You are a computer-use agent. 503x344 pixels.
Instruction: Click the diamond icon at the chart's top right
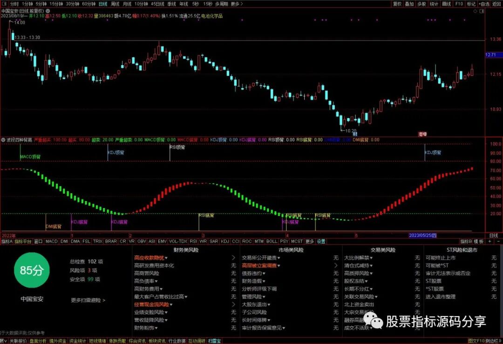(475, 11)
